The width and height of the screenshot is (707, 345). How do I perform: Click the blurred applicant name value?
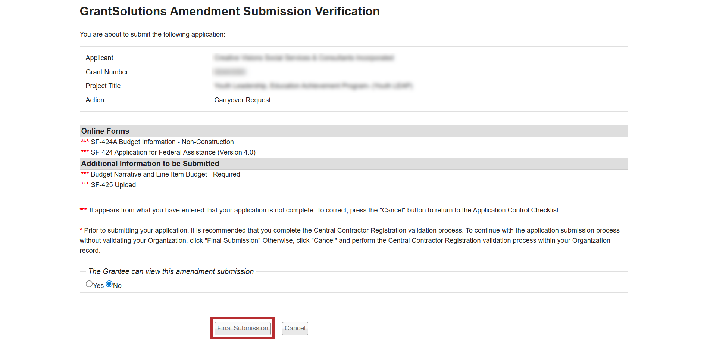pyautogui.click(x=304, y=58)
